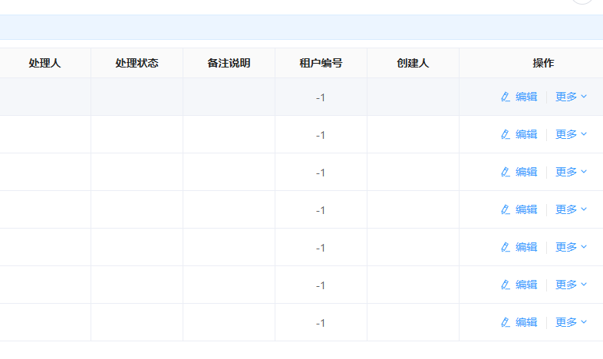Open 更多 dropdown in the fourth row

(x=571, y=210)
